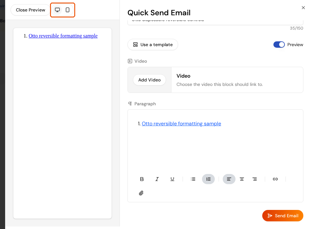Screen dimensions: 311x229
Task: Click the Video section label
Action: (141, 61)
